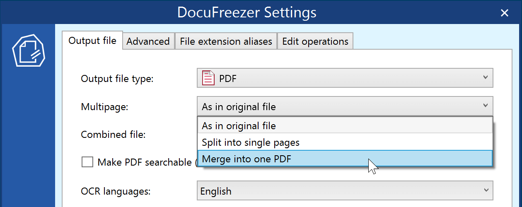Click the "Output file type:" label

[117, 78]
